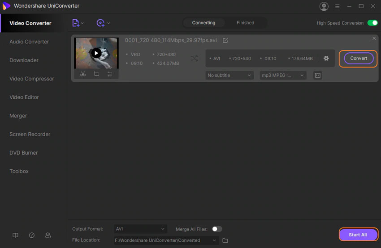Open the user account profile icon

324,6
